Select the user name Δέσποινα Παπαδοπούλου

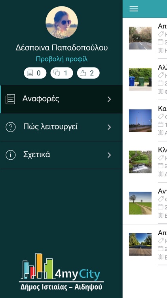62,48
